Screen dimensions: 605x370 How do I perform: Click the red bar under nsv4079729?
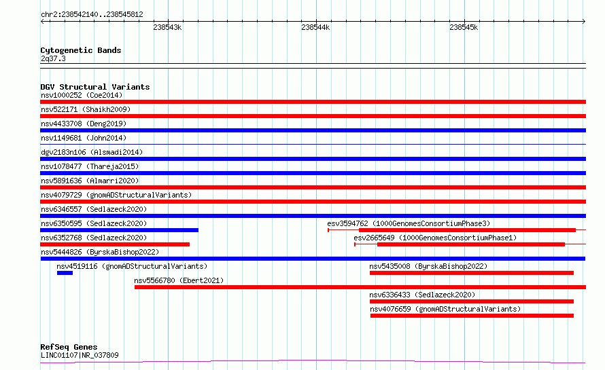(x=313, y=202)
